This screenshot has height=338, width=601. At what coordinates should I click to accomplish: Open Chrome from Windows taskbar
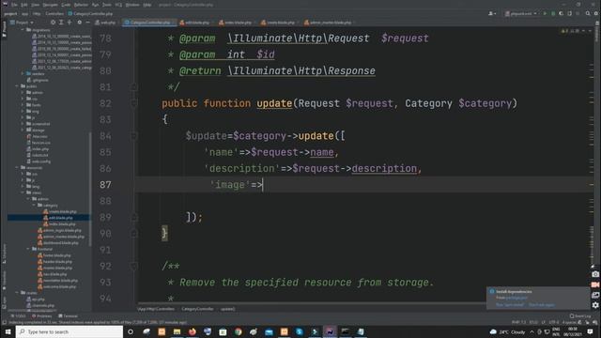coord(238,331)
